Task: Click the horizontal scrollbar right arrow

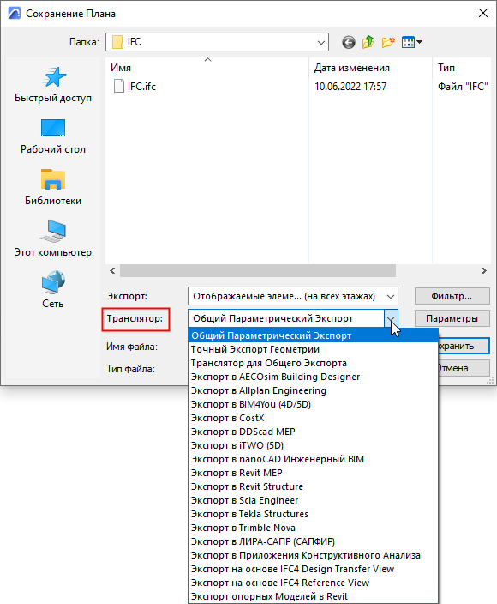Action: click(484, 271)
